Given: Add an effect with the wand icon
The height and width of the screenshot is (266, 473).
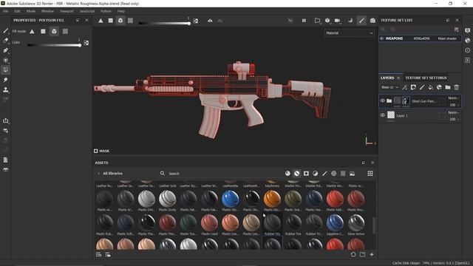Looking at the screenshot, I should click(x=404, y=87).
